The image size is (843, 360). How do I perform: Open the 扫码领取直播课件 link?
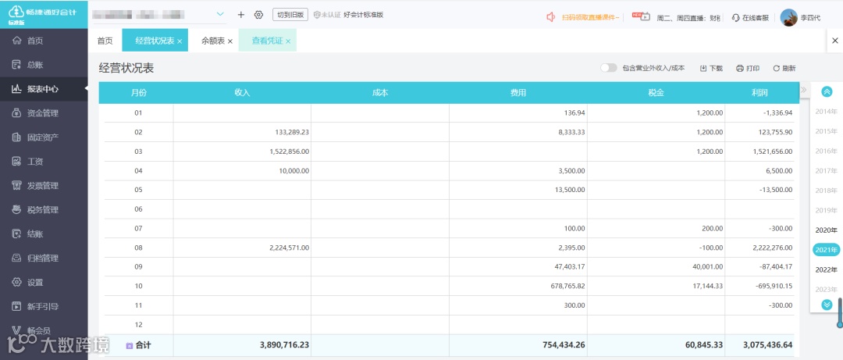pos(590,17)
